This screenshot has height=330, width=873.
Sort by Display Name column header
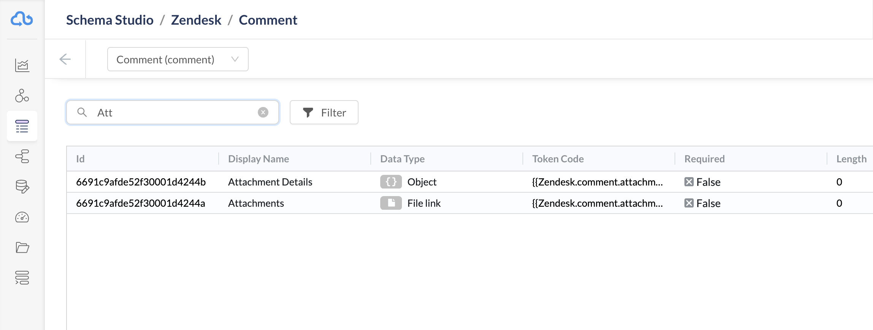[x=259, y=159]
